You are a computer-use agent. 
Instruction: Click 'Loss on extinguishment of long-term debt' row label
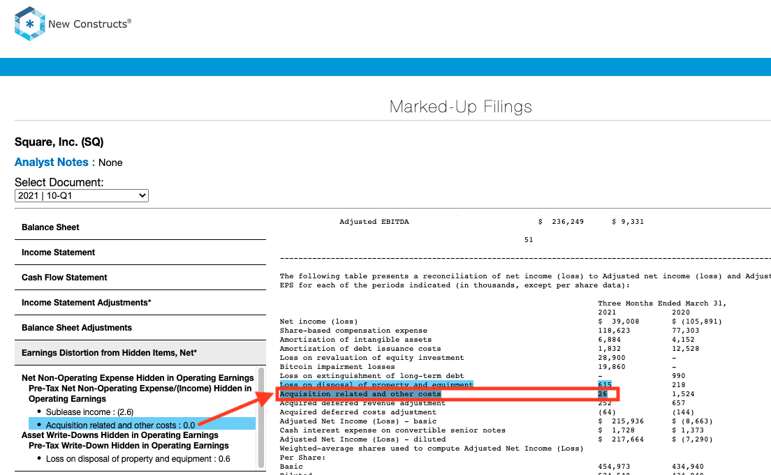click(x=372, y=376)
